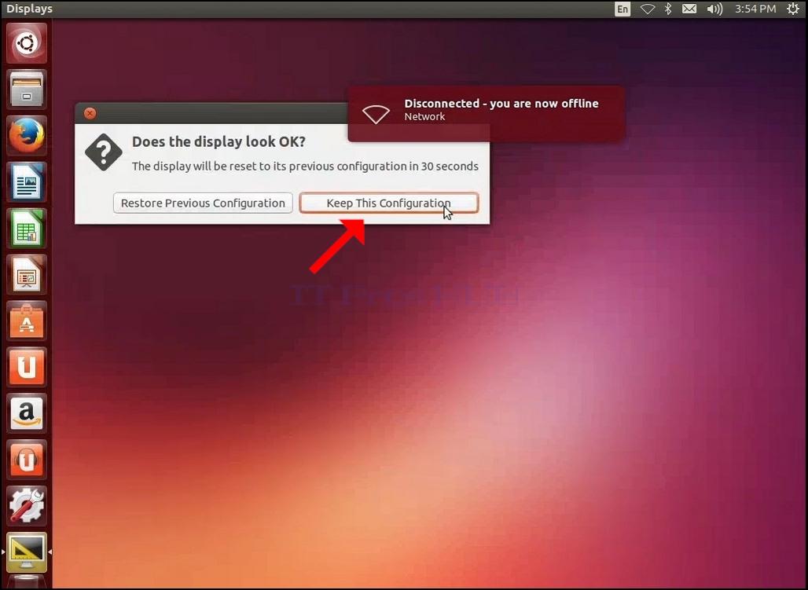
Task: Open System Settings from launcher
Action: 27,506
